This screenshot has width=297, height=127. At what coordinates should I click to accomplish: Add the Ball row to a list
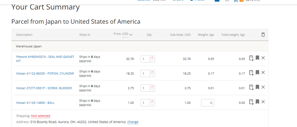pos(251,102)
